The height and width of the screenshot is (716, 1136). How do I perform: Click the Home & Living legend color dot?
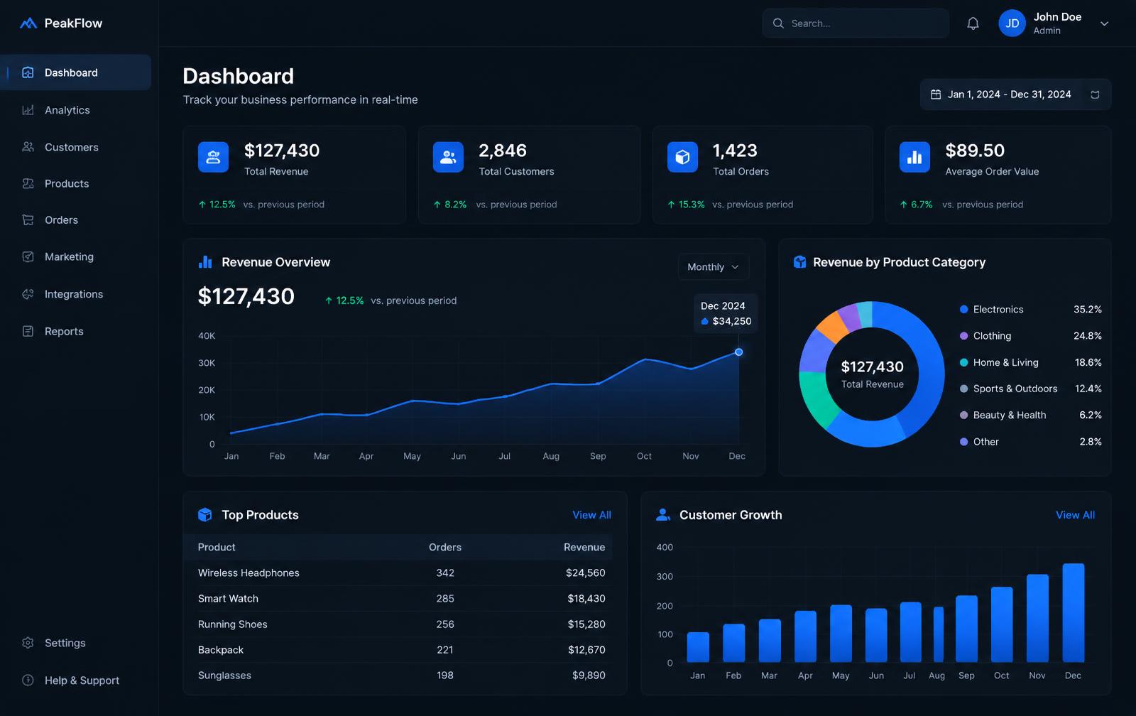pos(963,362)
